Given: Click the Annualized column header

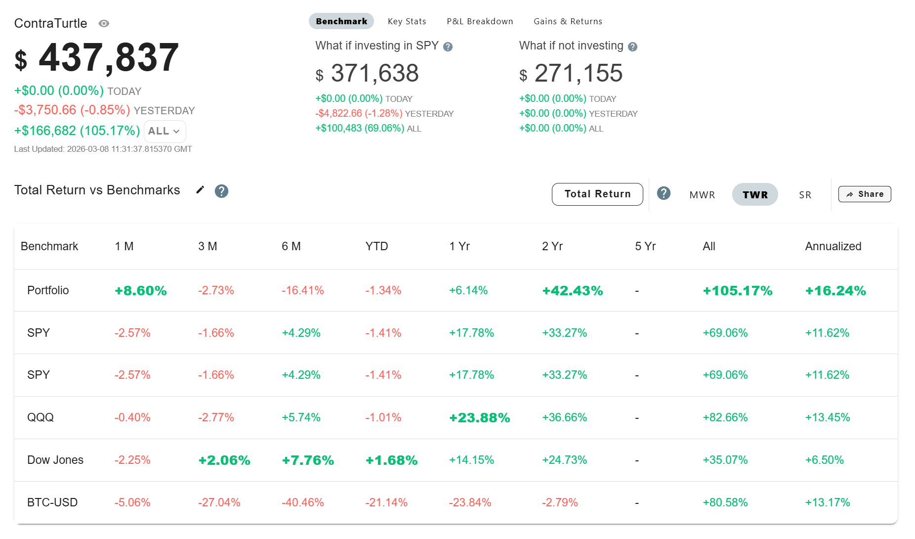Looking at the screenshot, I should 833,246.
